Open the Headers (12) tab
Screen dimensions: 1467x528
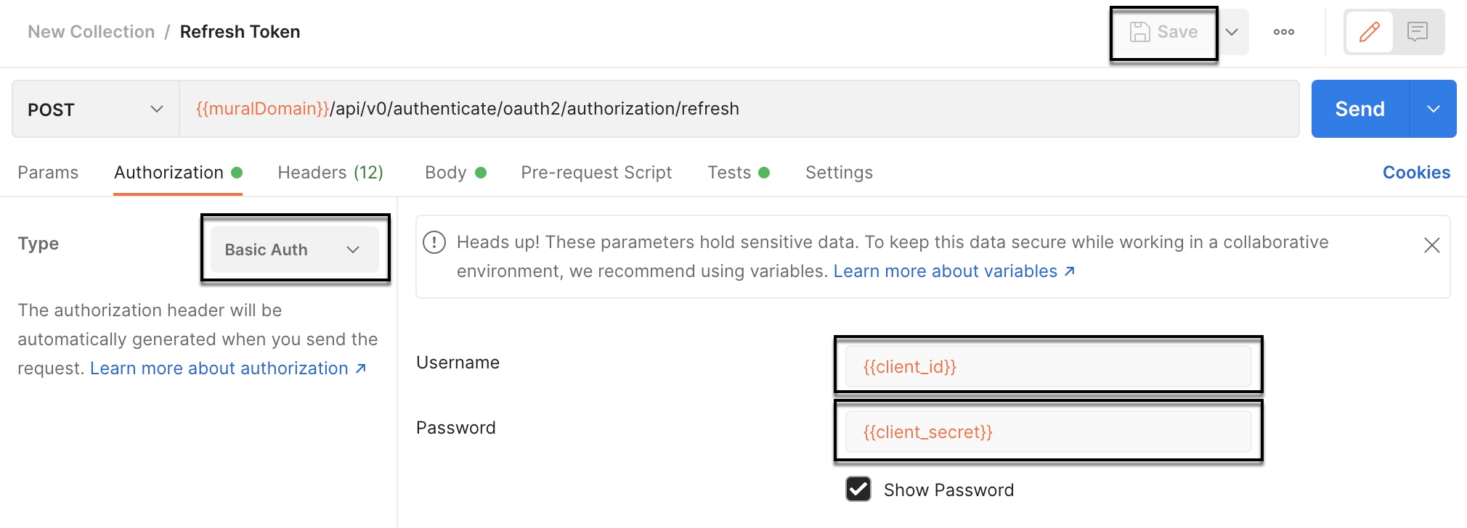(x=330, y=173)
